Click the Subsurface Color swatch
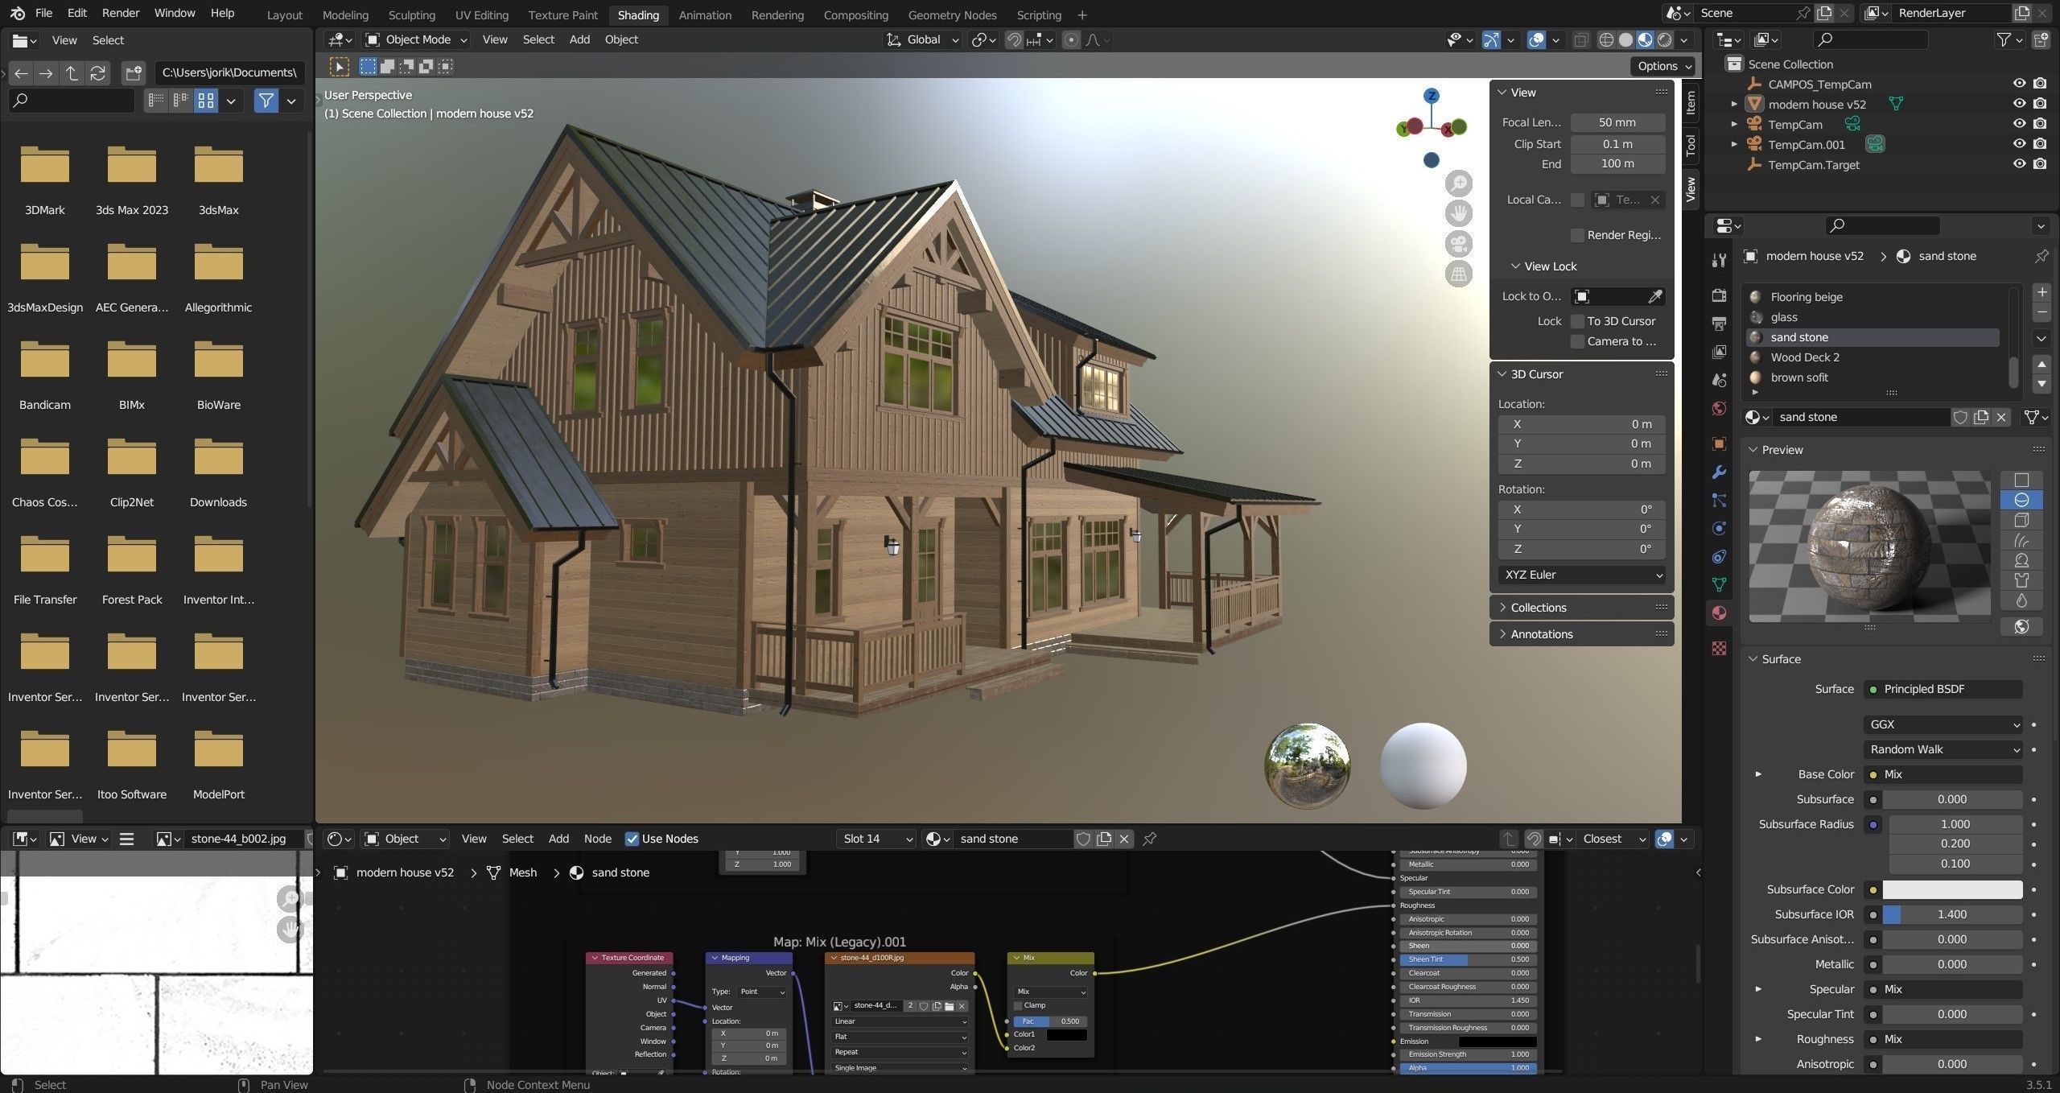This screenshot has height=1093, width=2060. pyautogui.click(x=1951, y=889)
